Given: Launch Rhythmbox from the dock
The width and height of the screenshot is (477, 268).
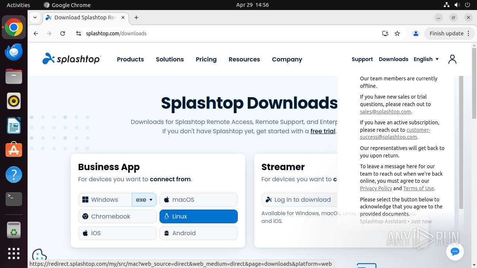Looking at the screenshot, I should click(x=14, y=101).
